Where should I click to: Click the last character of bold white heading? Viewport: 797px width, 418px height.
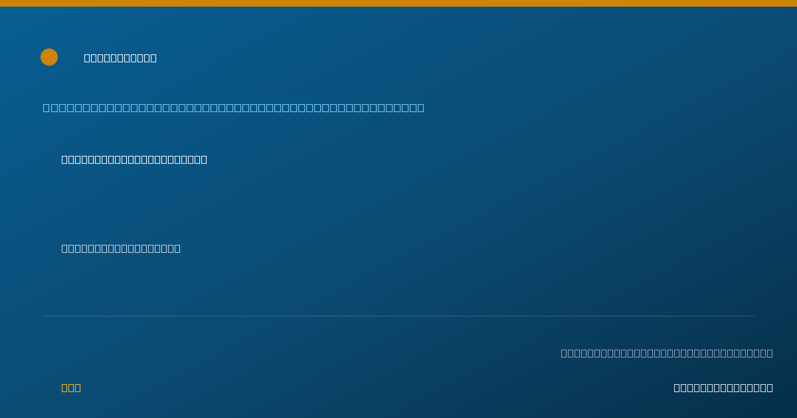204,159
